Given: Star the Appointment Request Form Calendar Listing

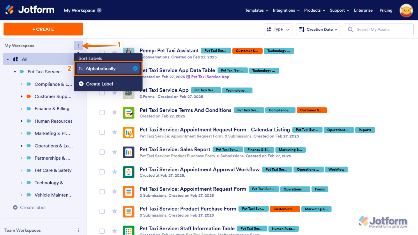Looking at the screenshot, I should [x=115, y=132].
